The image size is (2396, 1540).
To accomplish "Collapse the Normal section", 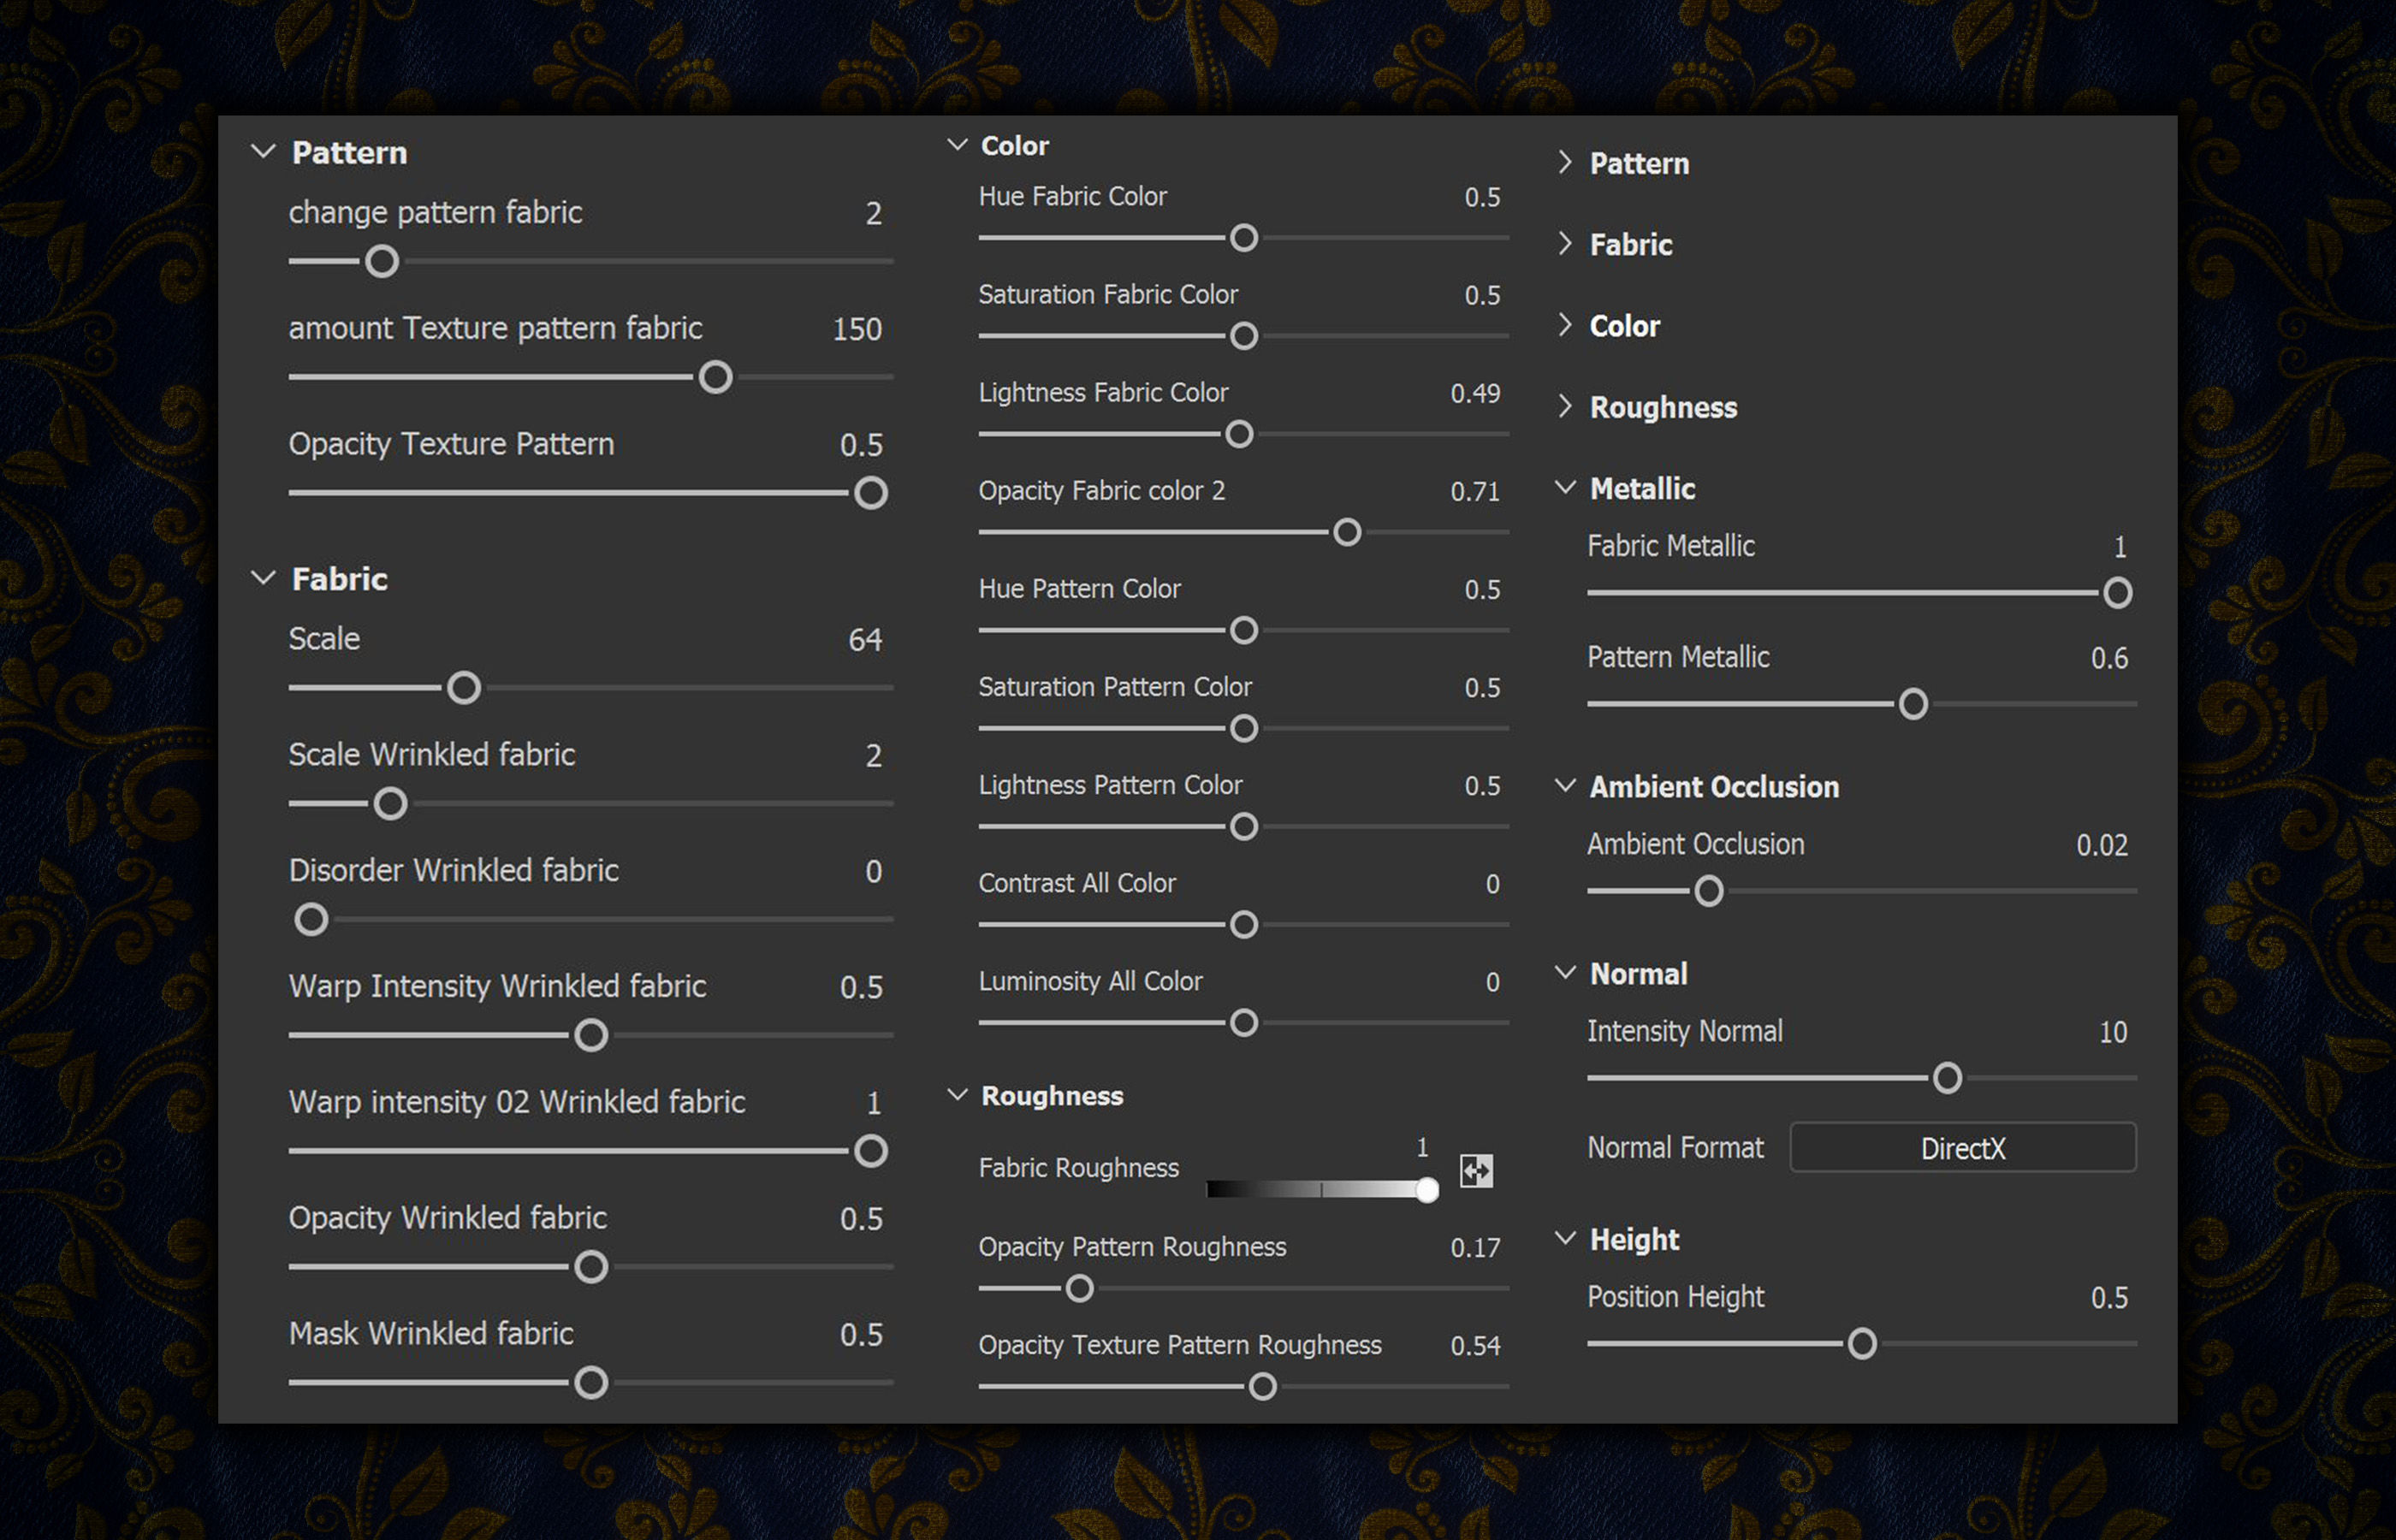I will pyautogui.click(x=1565, y=973).
